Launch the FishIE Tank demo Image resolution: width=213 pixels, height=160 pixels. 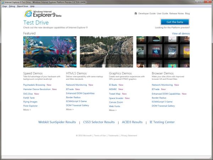coord(29,98)
